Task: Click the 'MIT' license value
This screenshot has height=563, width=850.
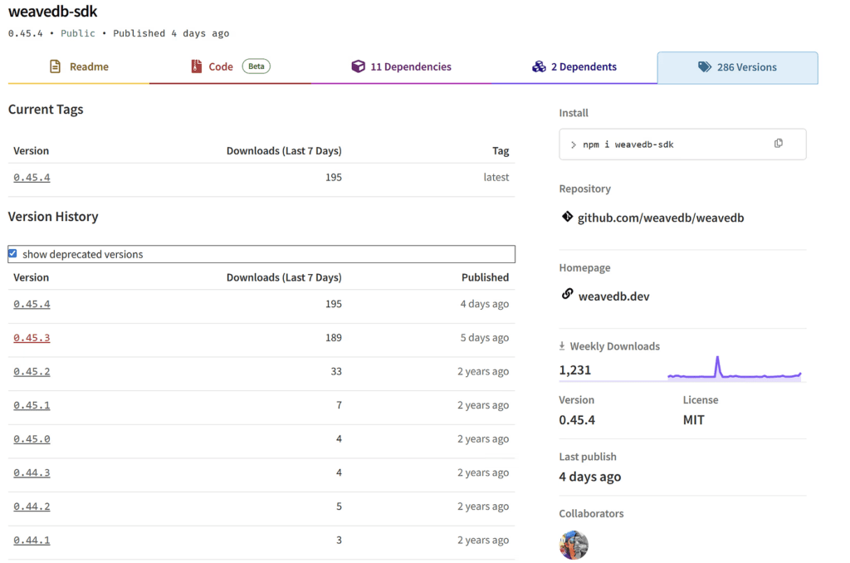Action: tap(693, 420)
